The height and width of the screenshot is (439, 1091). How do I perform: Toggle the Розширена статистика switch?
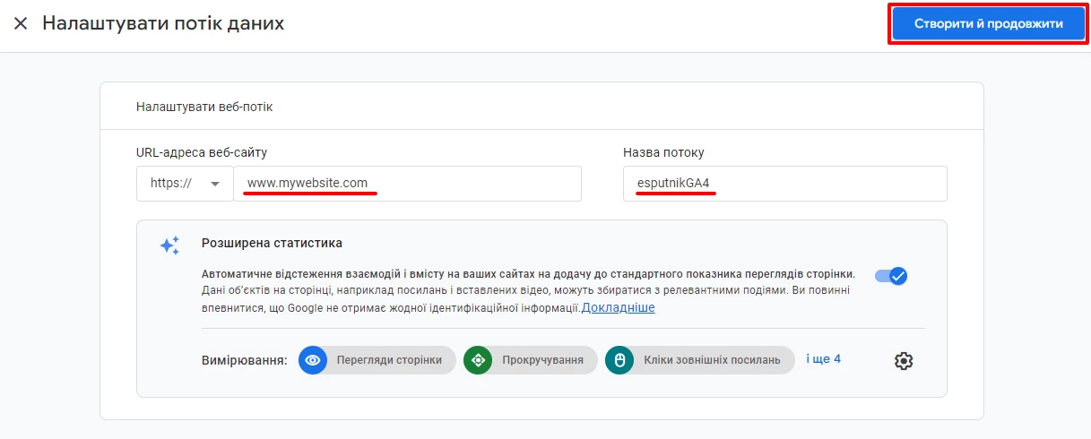891,275
